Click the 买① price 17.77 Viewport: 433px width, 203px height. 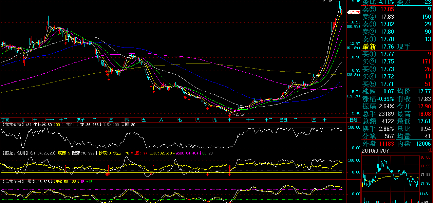pyautogui.click(x=387, y=54)
